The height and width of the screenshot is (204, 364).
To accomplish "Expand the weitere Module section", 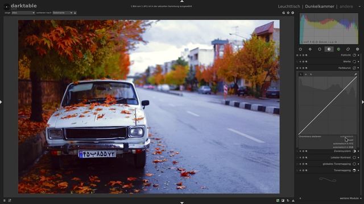I will click(x=349, y=198).
